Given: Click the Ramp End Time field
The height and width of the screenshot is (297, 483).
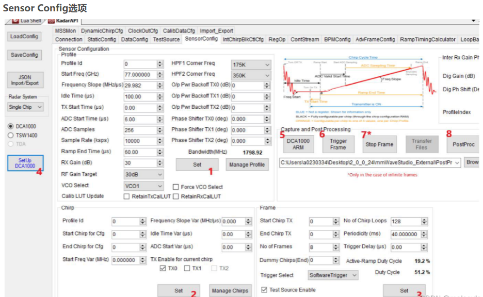Looking at the screenshot, I should 140,152.
